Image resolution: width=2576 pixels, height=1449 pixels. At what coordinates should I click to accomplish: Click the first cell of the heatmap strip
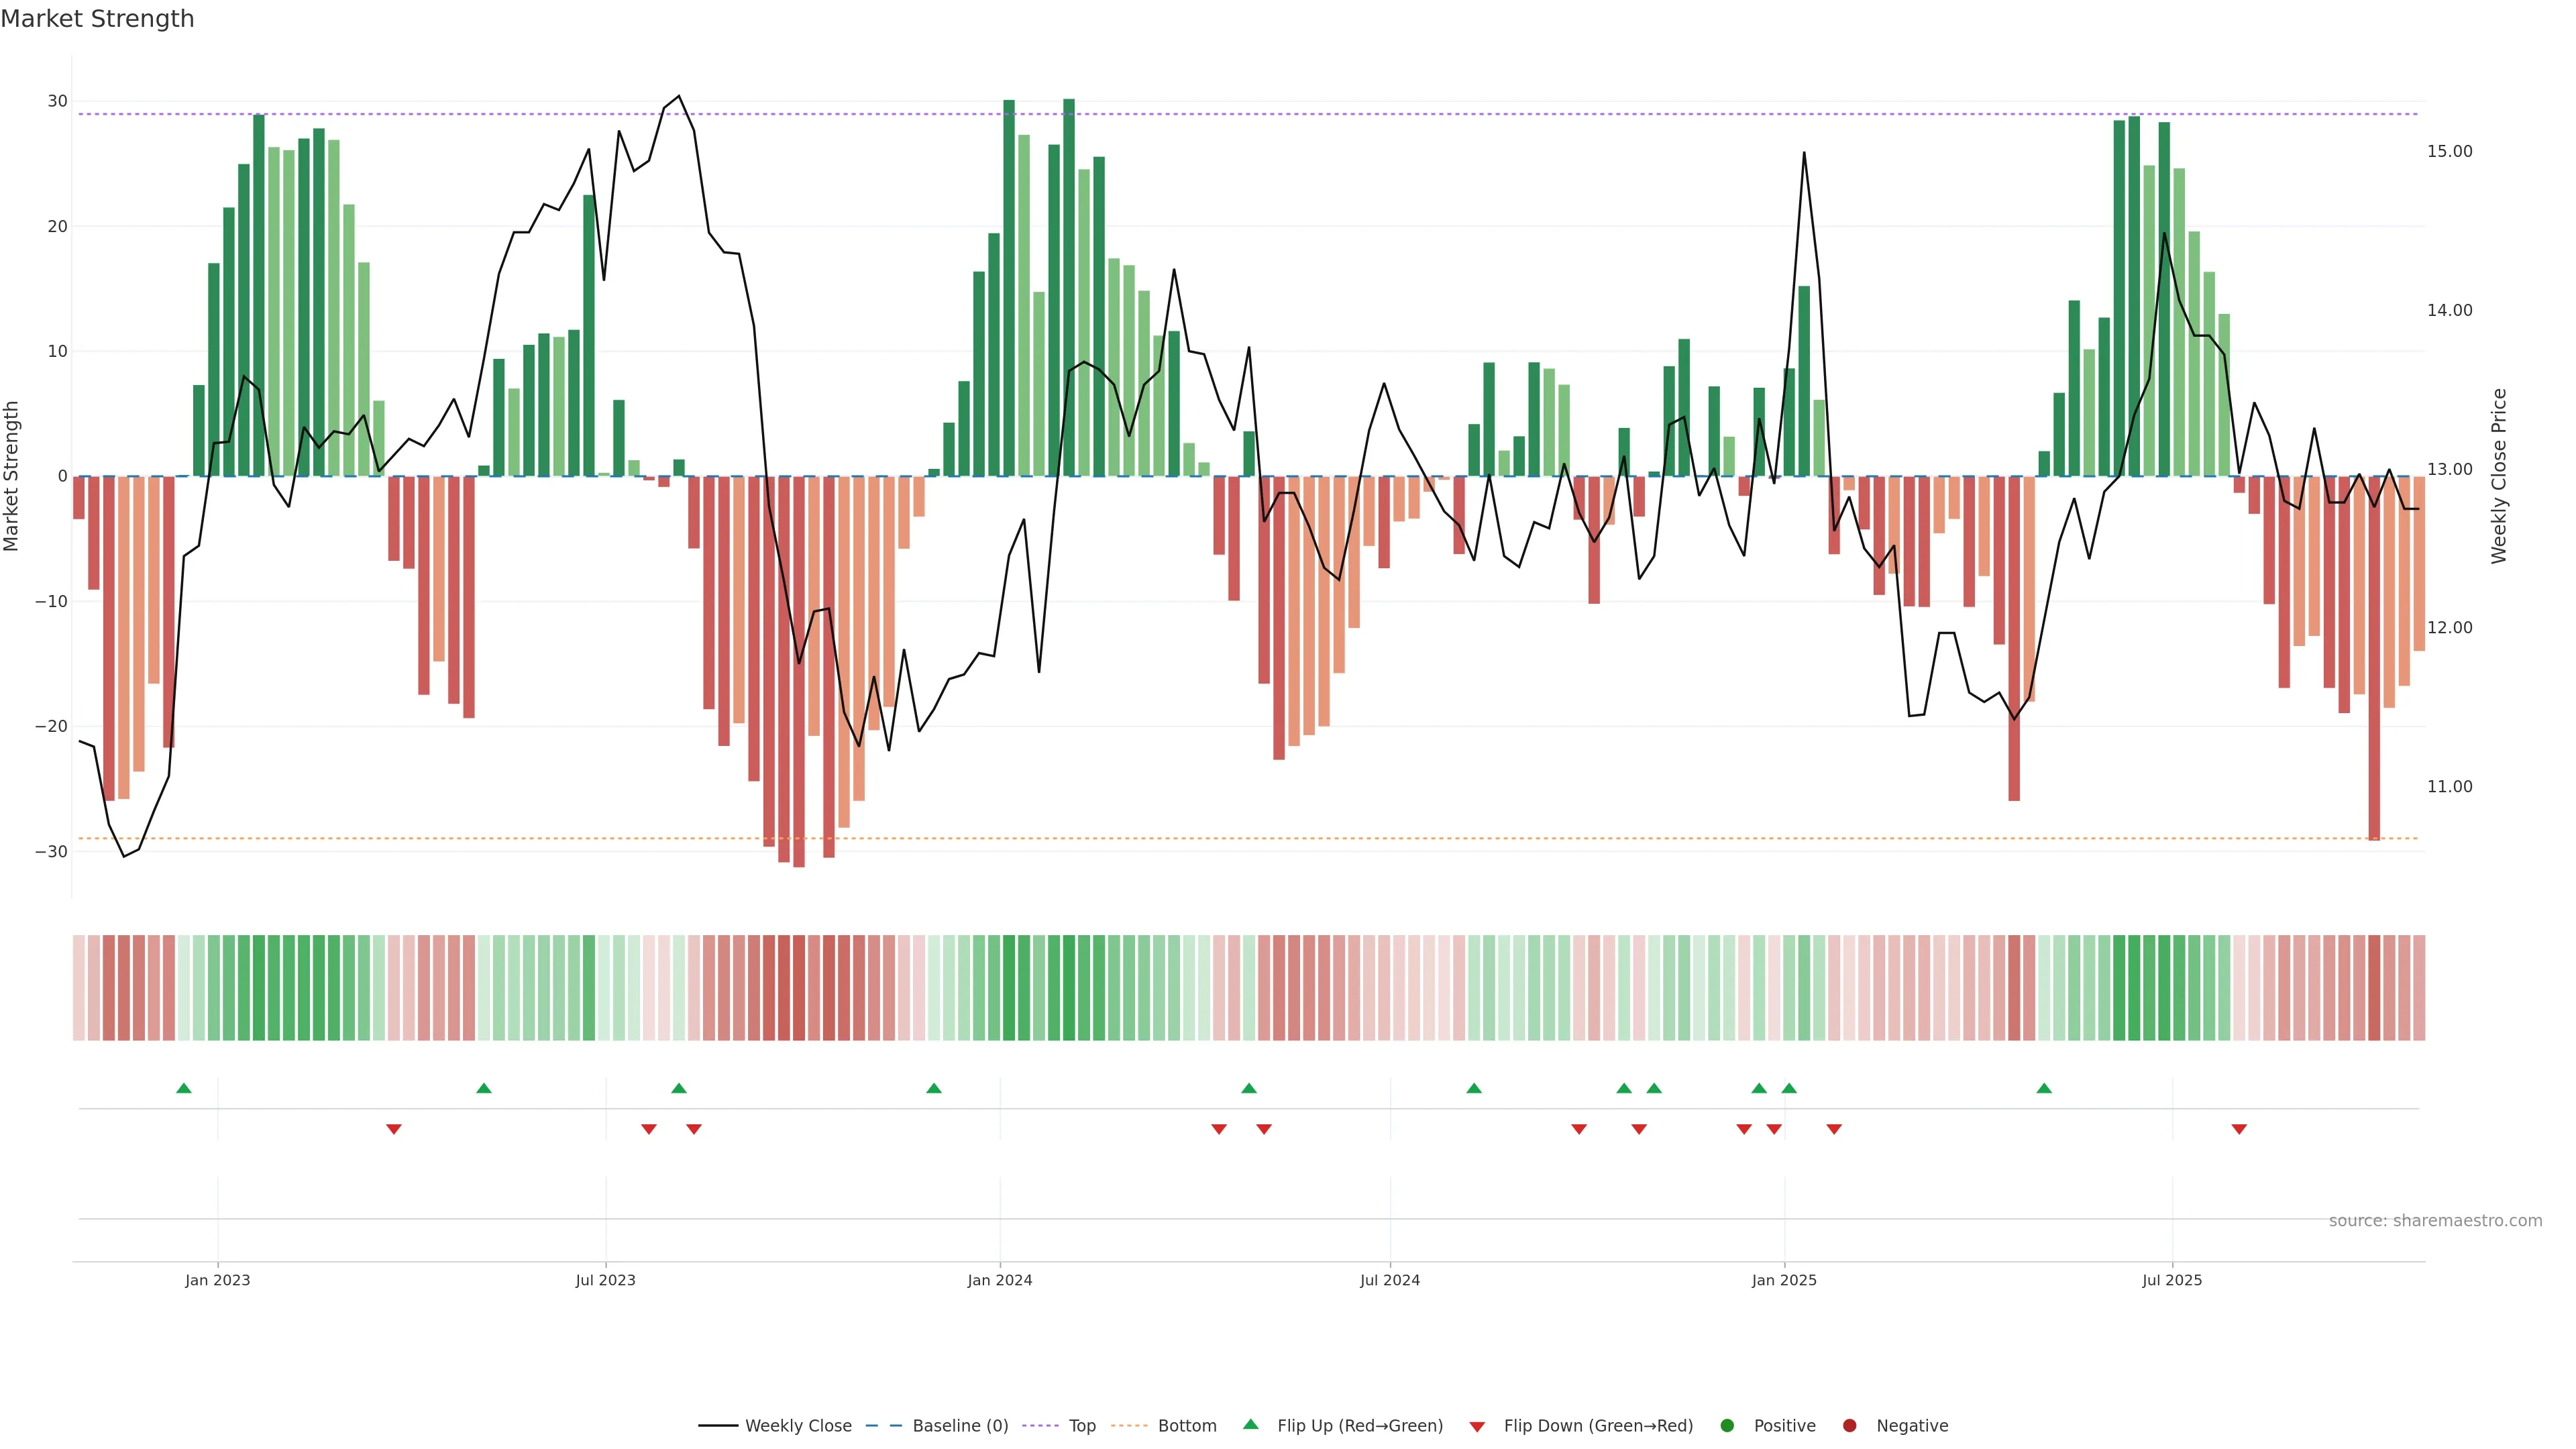click(79, 988)
